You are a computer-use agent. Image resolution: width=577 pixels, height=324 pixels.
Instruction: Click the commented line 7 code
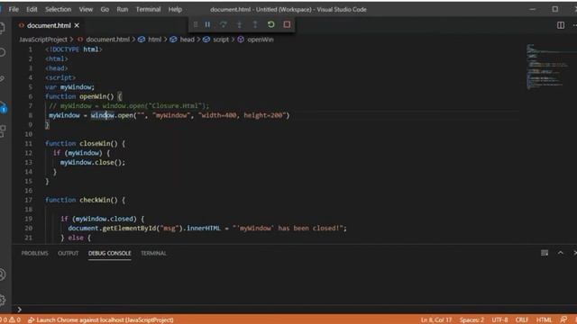129,106
